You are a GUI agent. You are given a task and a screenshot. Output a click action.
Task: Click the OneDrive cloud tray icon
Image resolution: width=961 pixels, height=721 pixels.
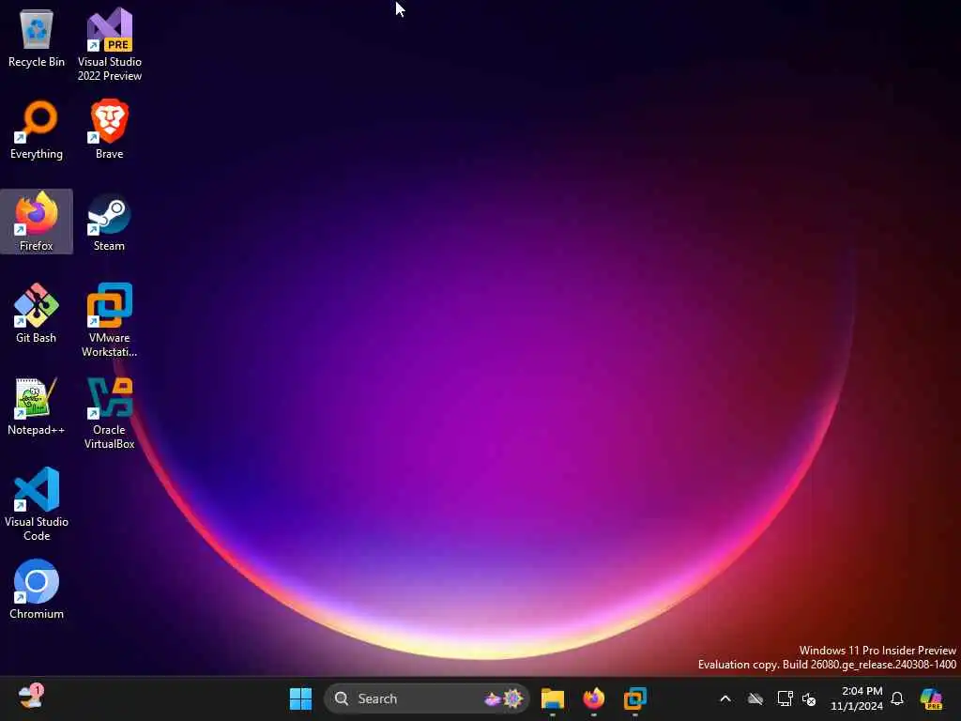click(755, 698)
